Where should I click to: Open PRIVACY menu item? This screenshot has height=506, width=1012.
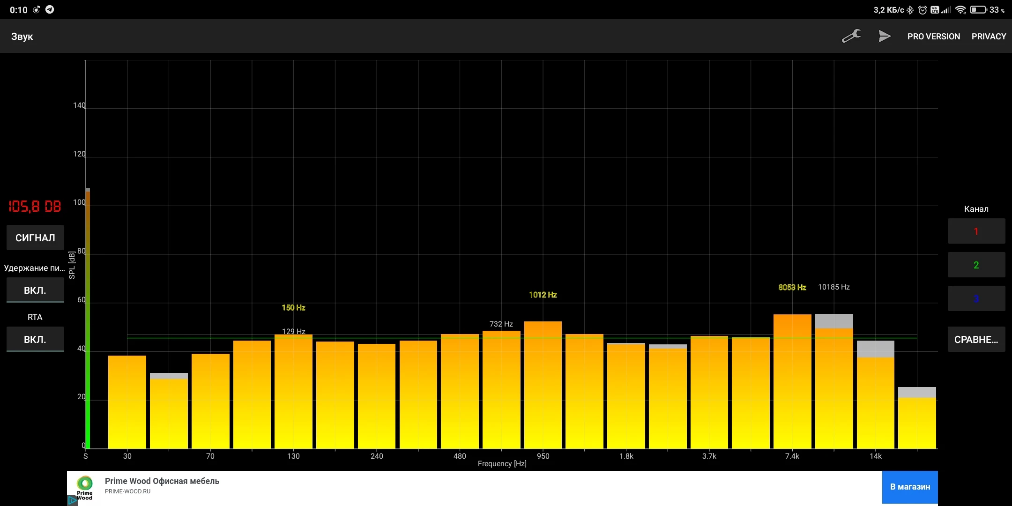click(x=989, y=36)
